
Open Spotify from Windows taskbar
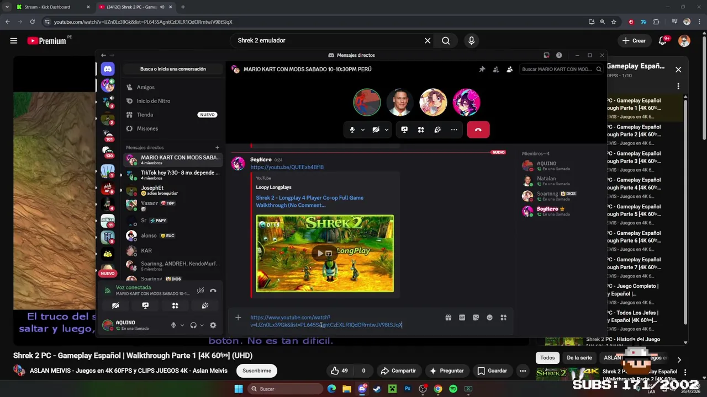coord(453,389)
